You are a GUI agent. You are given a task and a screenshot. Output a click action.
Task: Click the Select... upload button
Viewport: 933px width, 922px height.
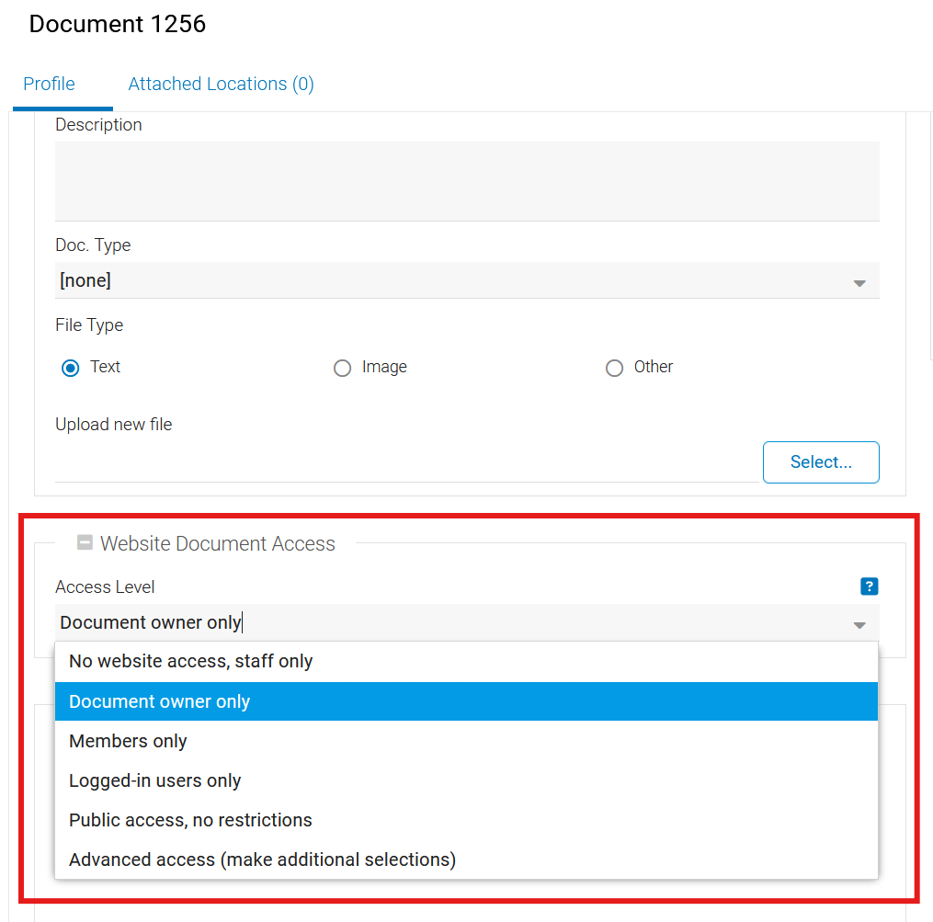[x=821, y=461]
